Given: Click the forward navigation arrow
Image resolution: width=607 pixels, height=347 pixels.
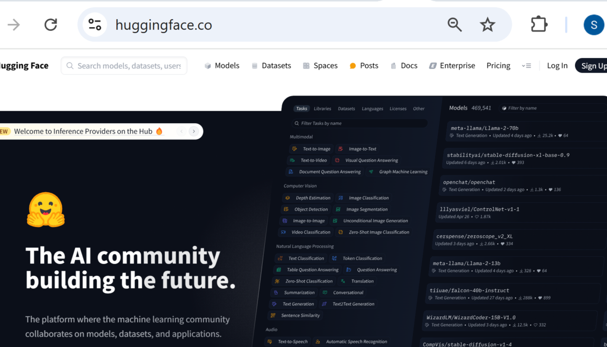Looking at the screenshot, I should pos(13,24).
